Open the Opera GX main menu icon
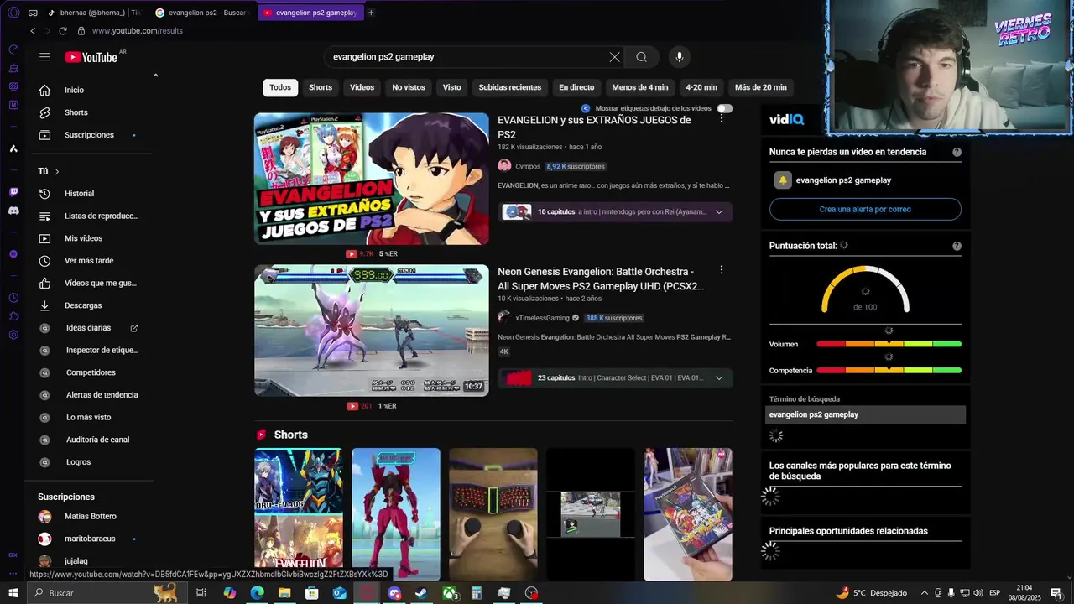This screenshot has width=1074, height=604. [x=13, y=13]
